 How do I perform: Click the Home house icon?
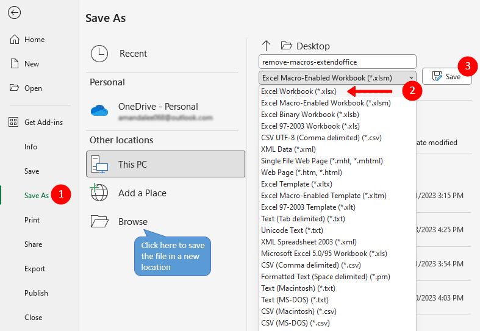click(x=15, y=40)
